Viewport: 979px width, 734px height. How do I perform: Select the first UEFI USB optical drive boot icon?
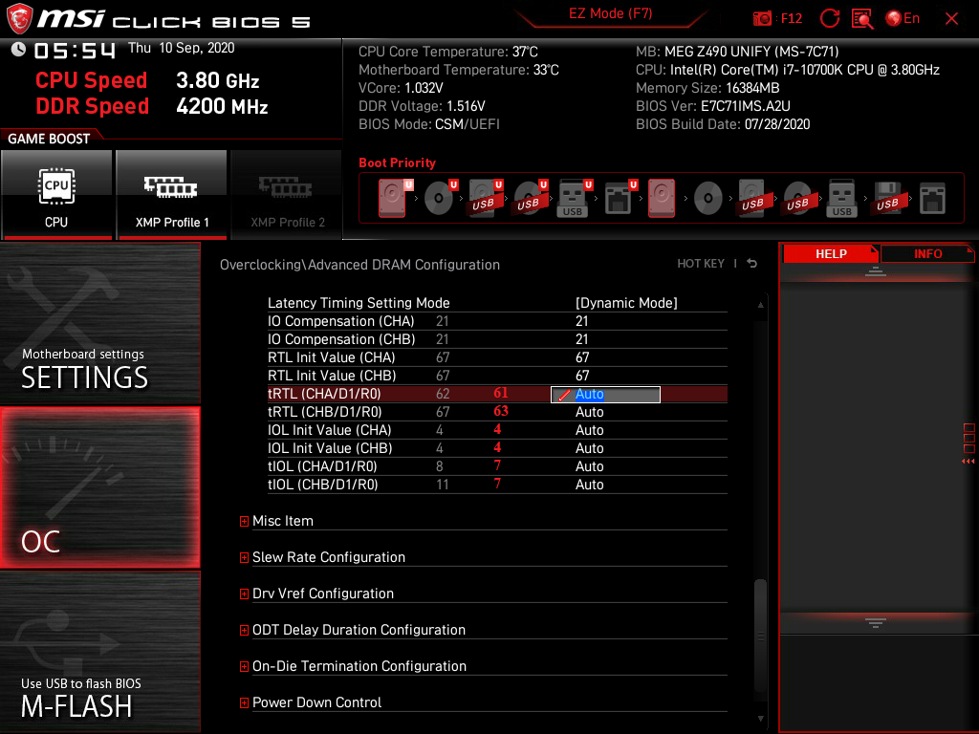(530, 199)
